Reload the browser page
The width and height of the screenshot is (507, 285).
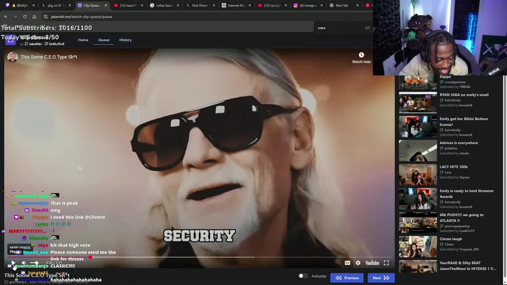pyautogui.click(x=25, y=17)
